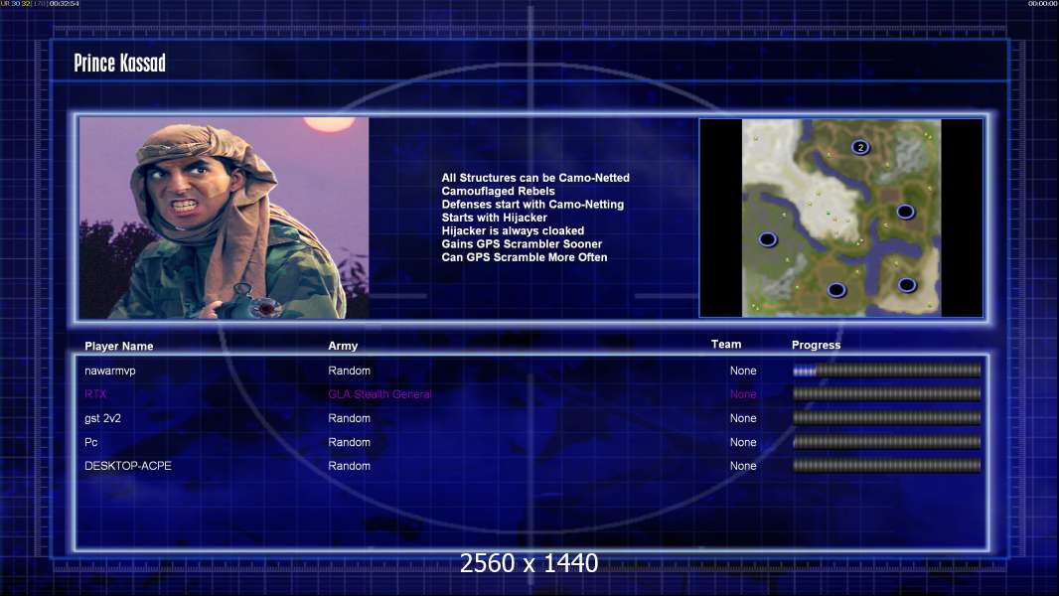Click DESKTOP-ACPE's loading progress bar

887,465
